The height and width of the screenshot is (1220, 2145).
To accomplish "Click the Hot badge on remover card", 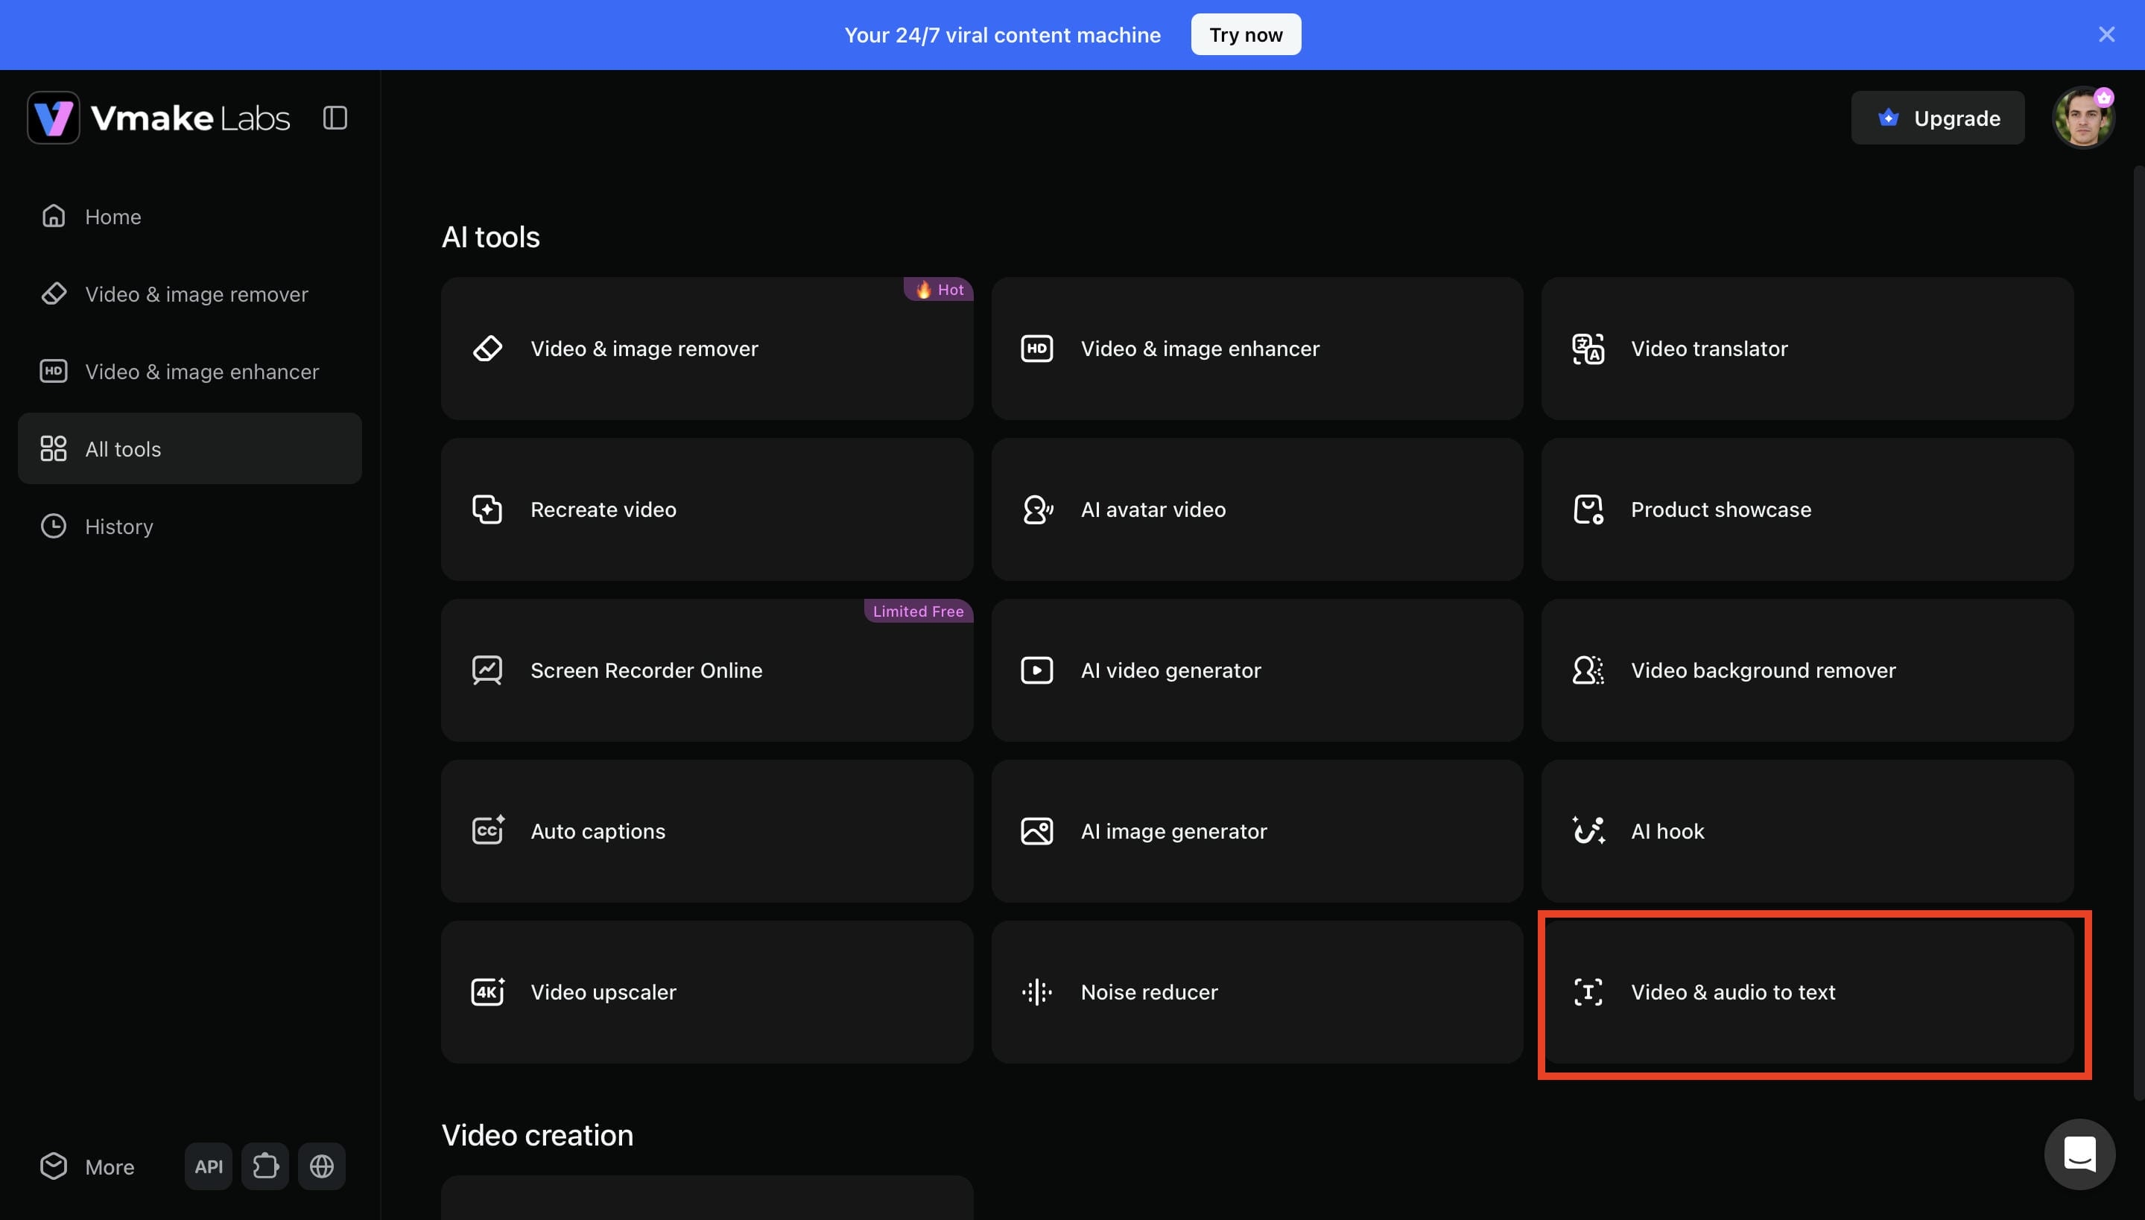I will point(938,289).
